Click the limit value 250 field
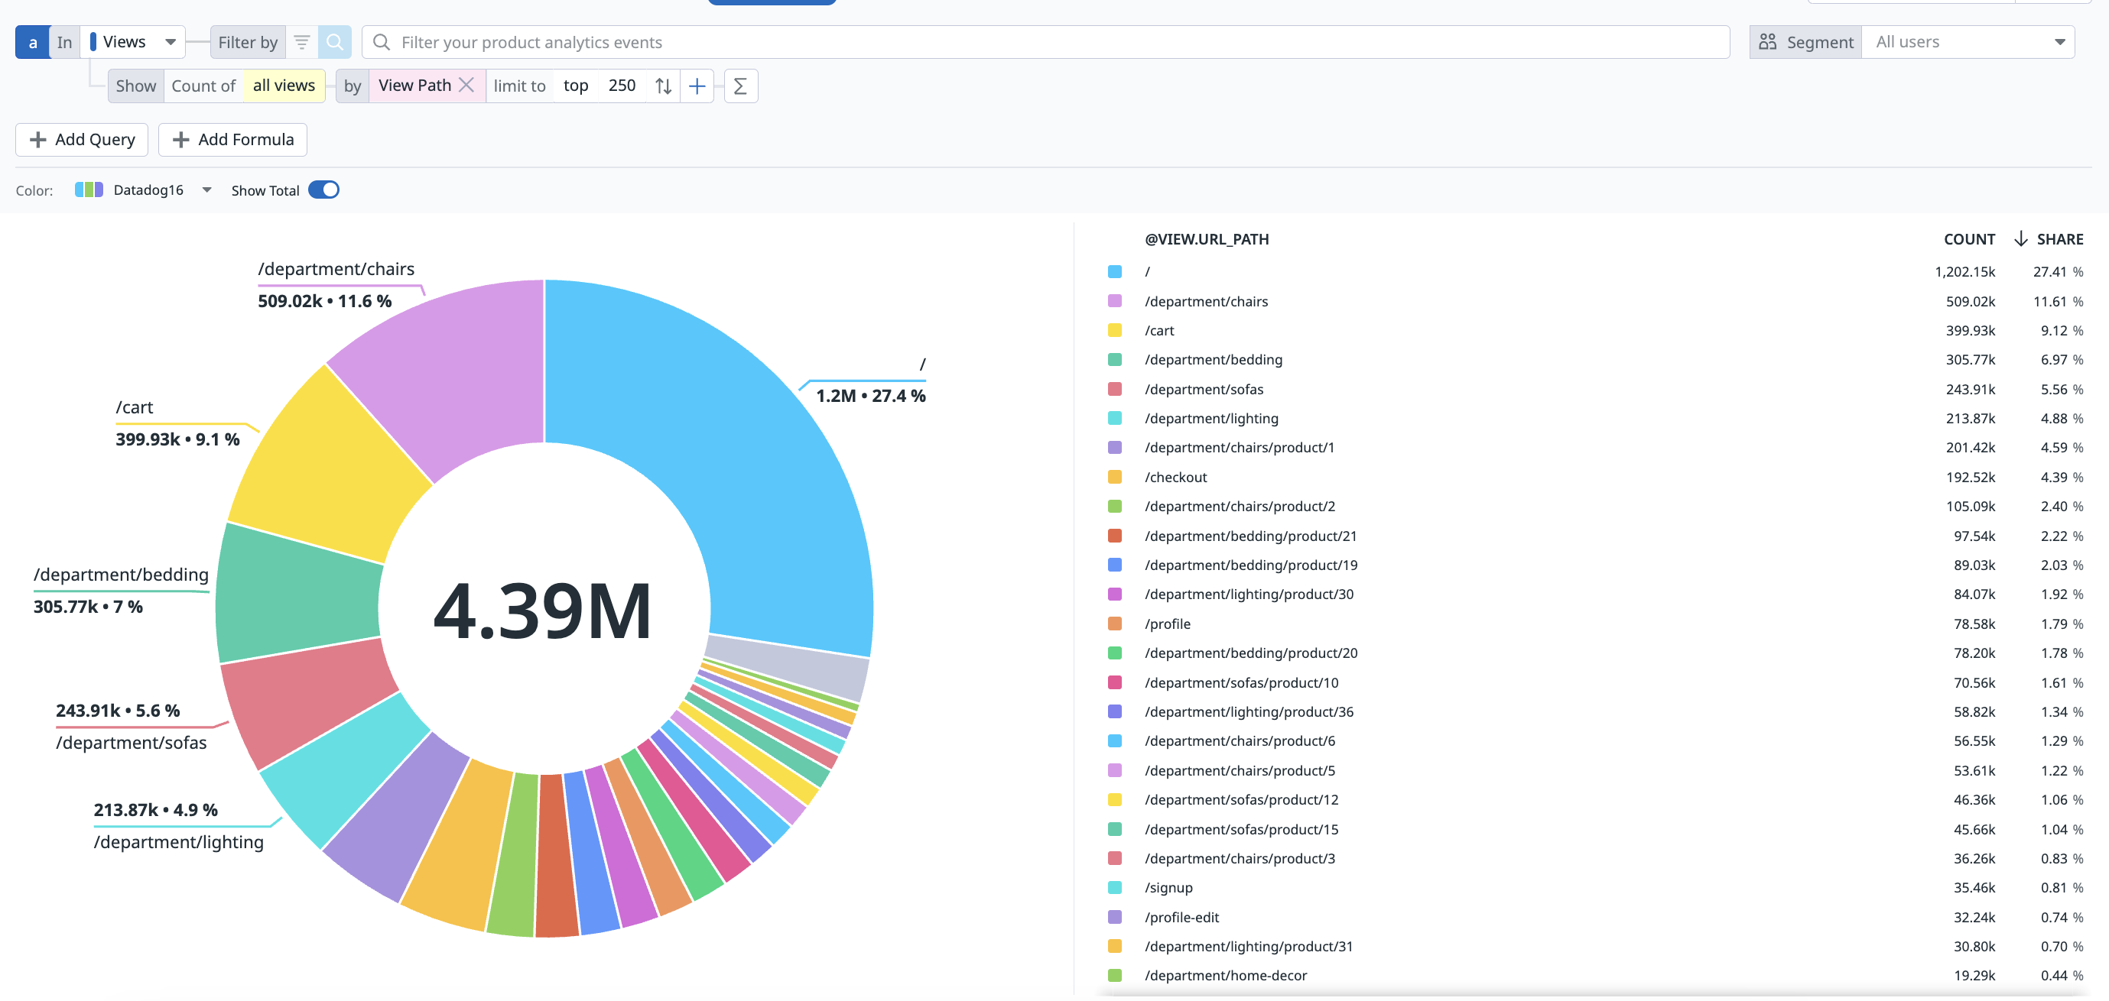Viewport: 2109px width, 1001px height. [x=622, y=85]
